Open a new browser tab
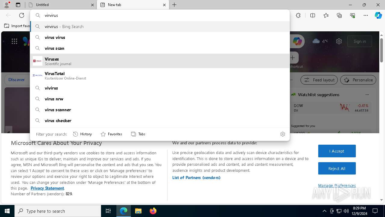 tap(174, 5)
